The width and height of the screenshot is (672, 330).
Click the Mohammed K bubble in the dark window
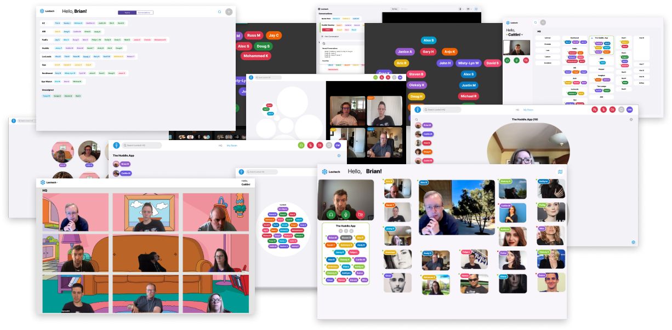click(x=255, y=56)
